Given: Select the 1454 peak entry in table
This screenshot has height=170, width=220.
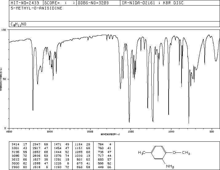Looking at the screenshot, I should pos(62,148).
